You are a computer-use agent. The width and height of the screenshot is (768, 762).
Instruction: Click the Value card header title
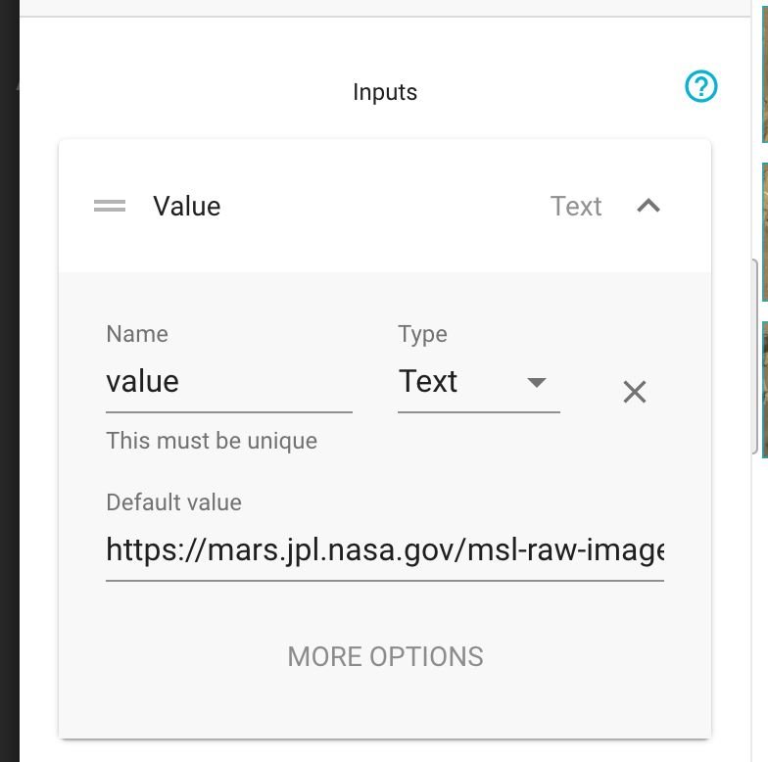click(187, 206)
